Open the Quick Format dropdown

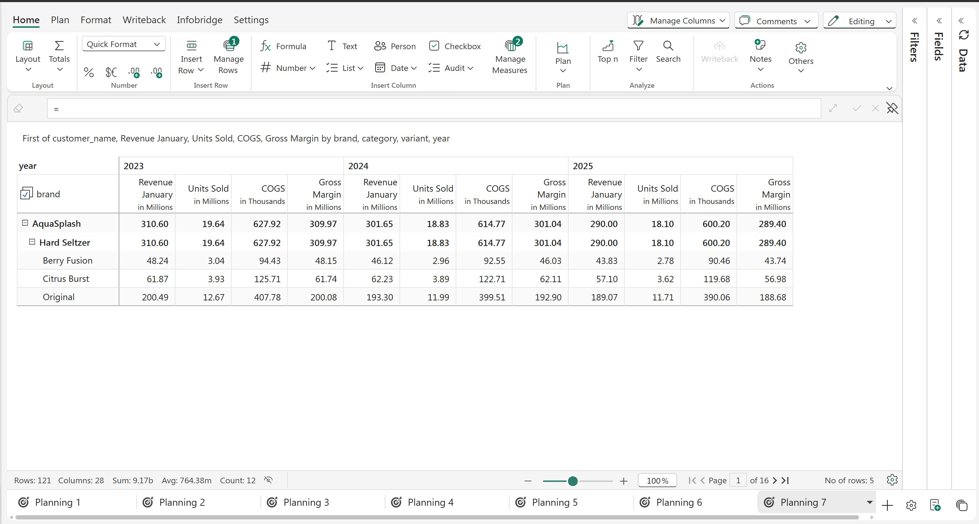point(124,44)
